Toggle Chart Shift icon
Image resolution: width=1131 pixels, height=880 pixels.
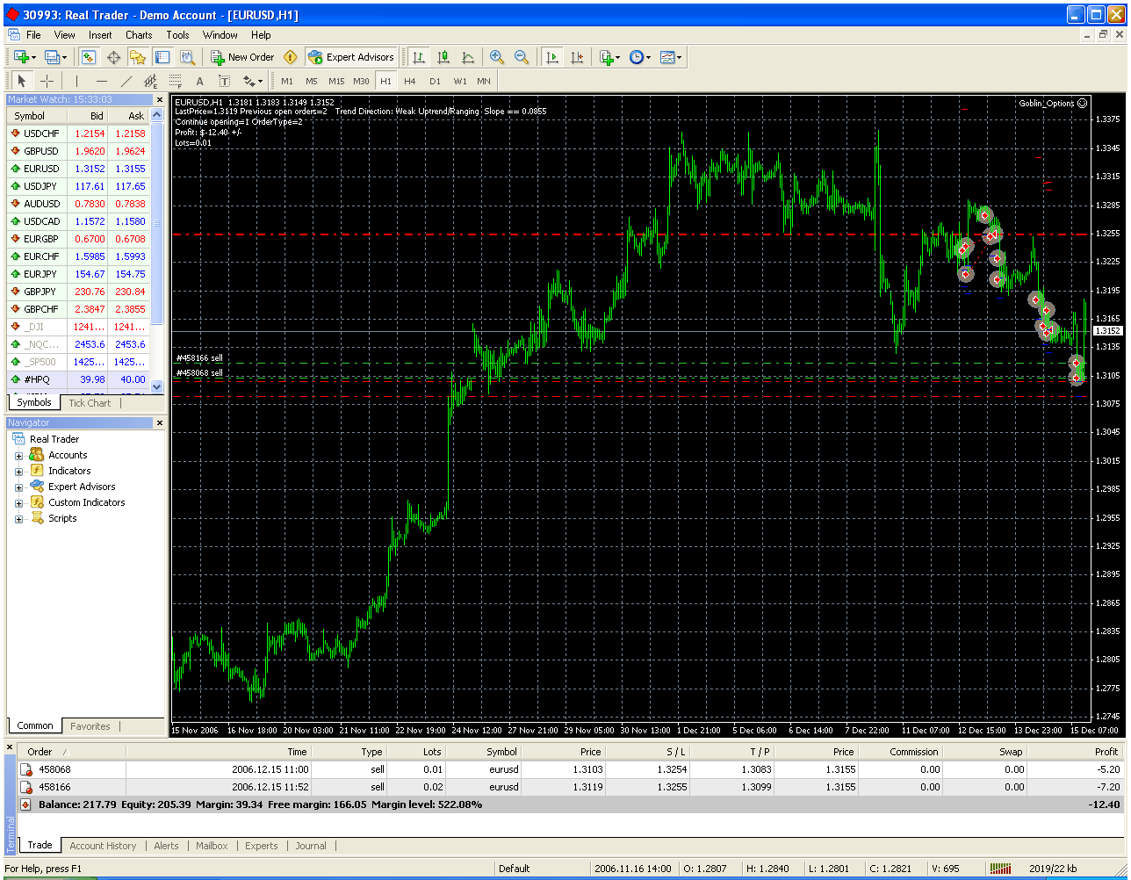point(577,57)
